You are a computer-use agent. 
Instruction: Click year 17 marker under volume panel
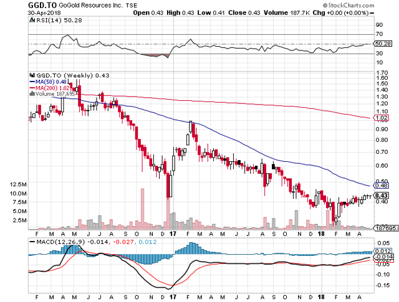click(173, 234)
